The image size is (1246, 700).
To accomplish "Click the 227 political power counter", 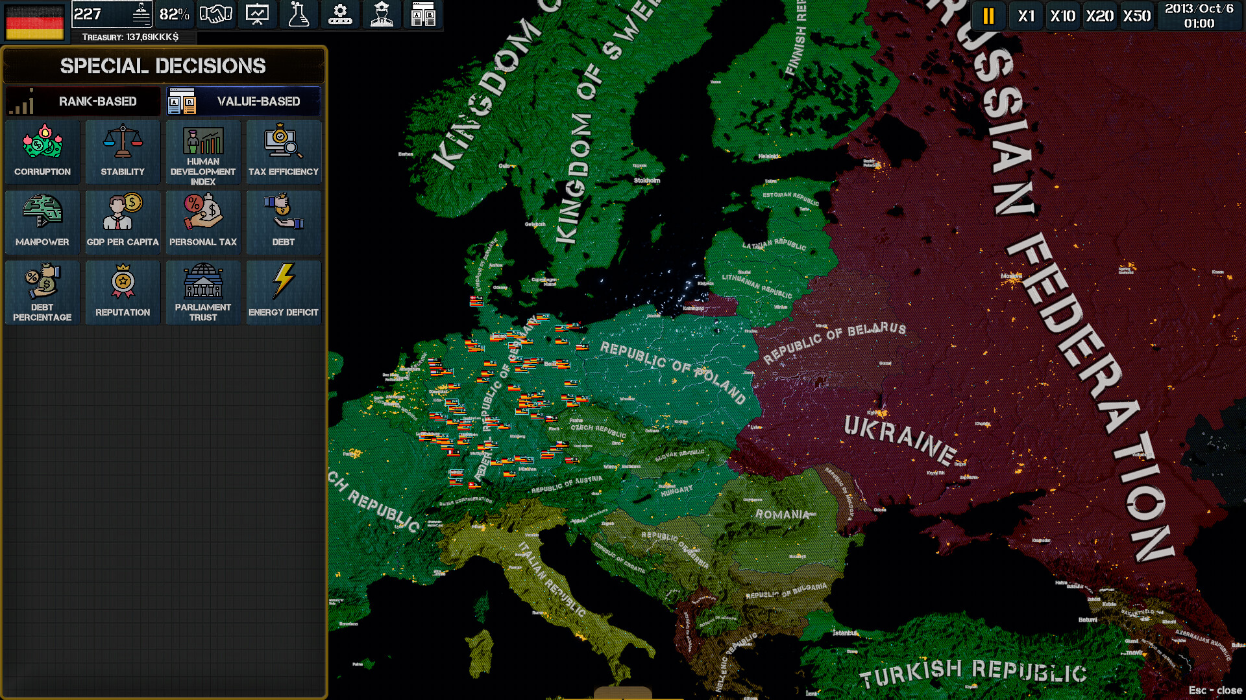I will coord(112,14).
